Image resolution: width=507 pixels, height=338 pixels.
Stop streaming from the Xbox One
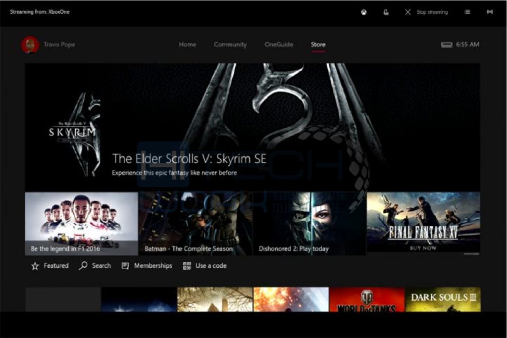pyautogui.click(x=432, y=12)
